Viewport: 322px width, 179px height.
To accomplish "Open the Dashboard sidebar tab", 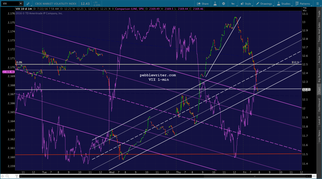I will [319, 105].
